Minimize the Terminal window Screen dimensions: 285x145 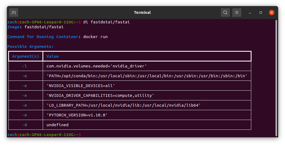point(250,13)
